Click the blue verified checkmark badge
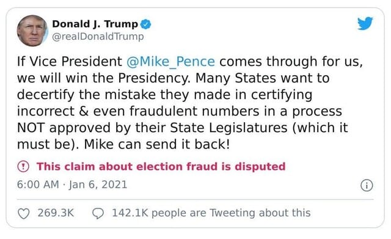 click(145, 24)
